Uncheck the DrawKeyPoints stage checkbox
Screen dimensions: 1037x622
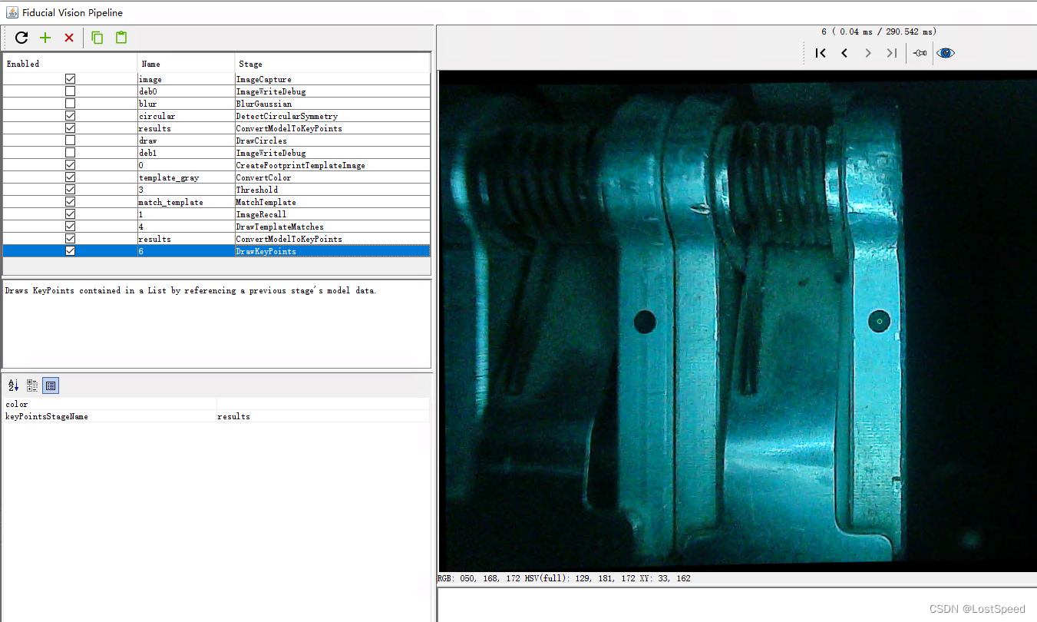71,251
